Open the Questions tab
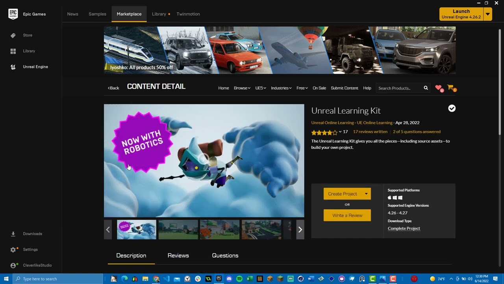Screen dimensions: 504x284 pos(225,256)
